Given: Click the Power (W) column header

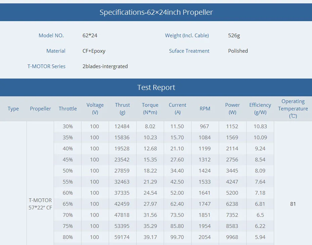Looking at the screenshot, I should tap(232, 109).
